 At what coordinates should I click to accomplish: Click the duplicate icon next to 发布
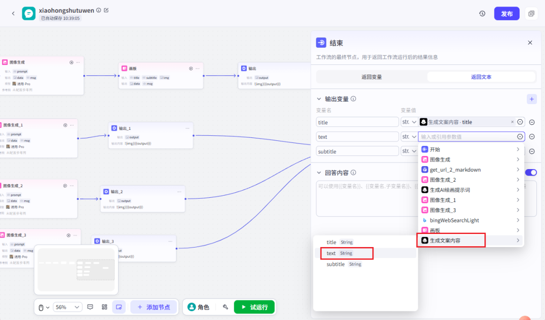pos(531,14)
